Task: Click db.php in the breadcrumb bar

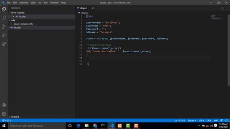Action: [x=84, y=13]
